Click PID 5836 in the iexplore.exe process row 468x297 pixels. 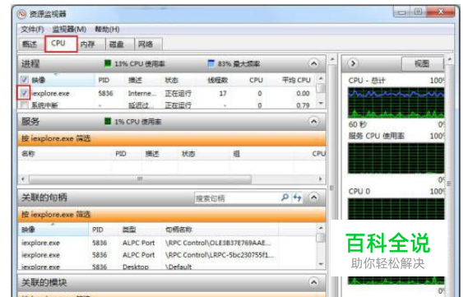[x=105, y=94]
